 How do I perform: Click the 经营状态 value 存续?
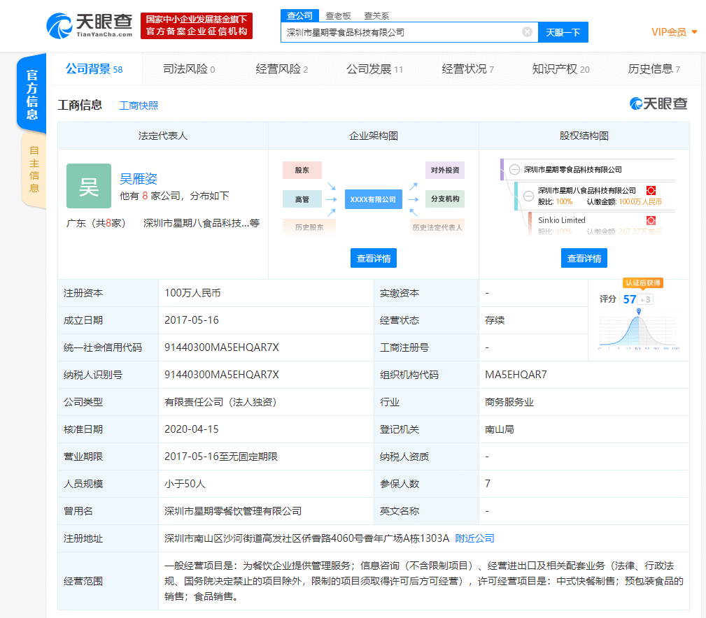point(495,320)
